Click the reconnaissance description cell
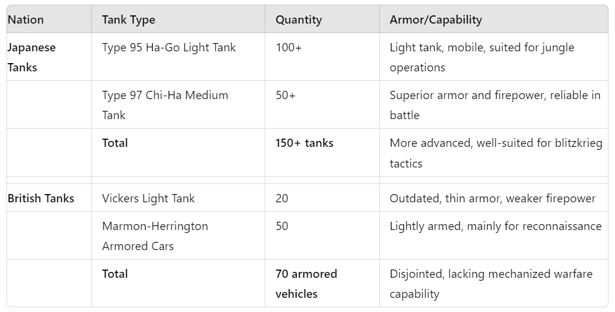The width and height of the screenshot is (615, 312). 494,235
